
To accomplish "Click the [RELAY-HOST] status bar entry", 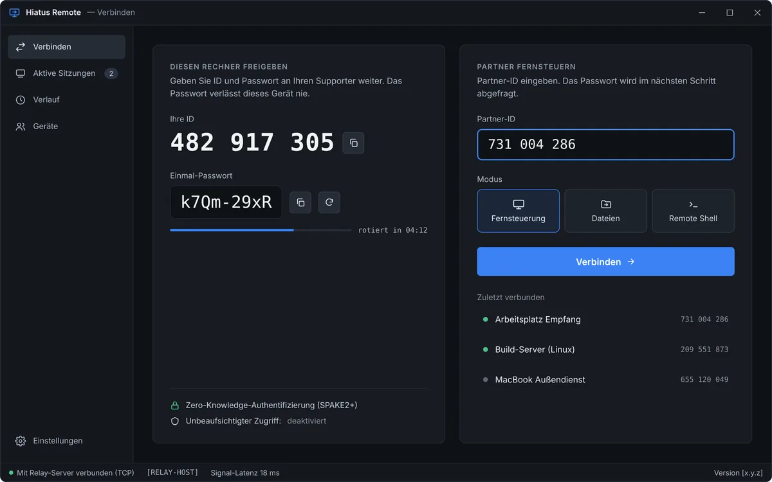I will 172,473.
